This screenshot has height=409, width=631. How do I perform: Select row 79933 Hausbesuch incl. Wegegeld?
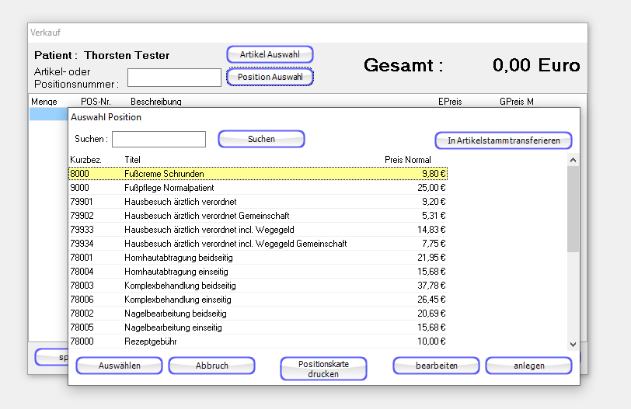pos(258,230)
